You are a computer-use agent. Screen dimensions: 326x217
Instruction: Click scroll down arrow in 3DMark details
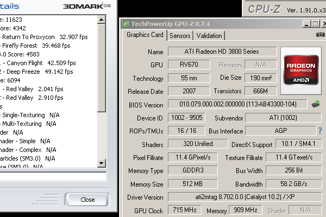(101, 163)
